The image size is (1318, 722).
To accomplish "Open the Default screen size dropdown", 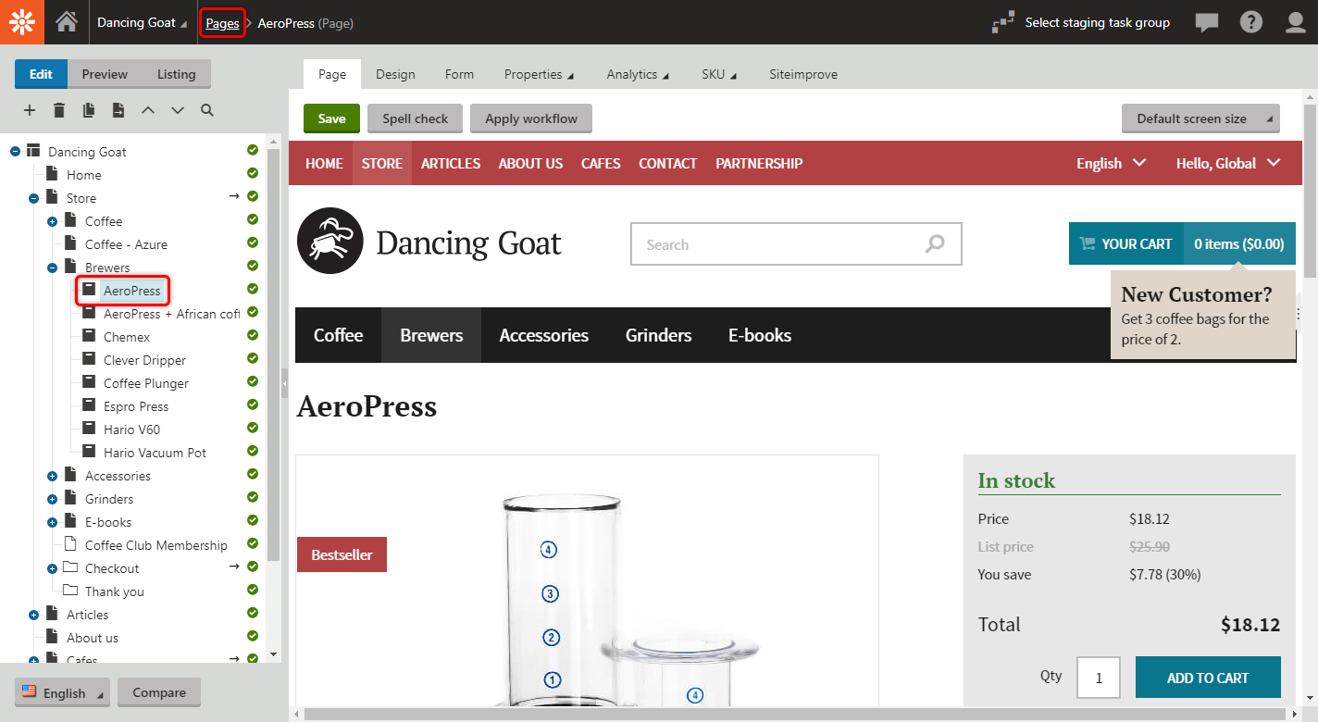I will click(x=1200, y=118).
